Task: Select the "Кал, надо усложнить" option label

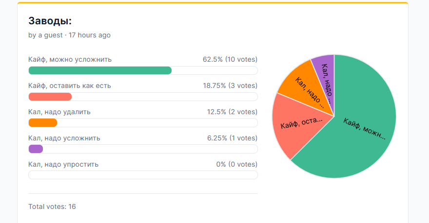Action: coord(64,138)
